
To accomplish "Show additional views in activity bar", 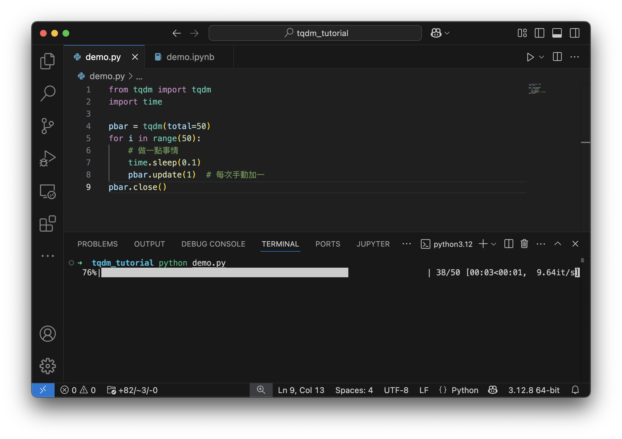I will point(48,256).
